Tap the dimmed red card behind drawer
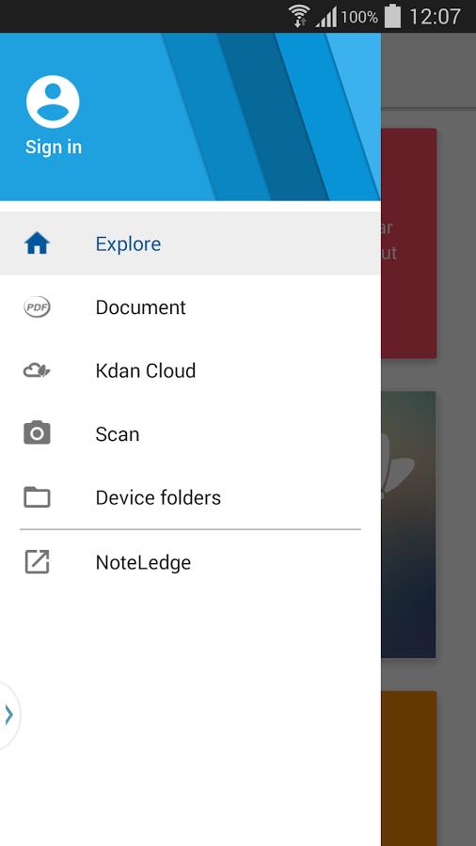This screenshot has height=846, width=476. tap(408, 243)
